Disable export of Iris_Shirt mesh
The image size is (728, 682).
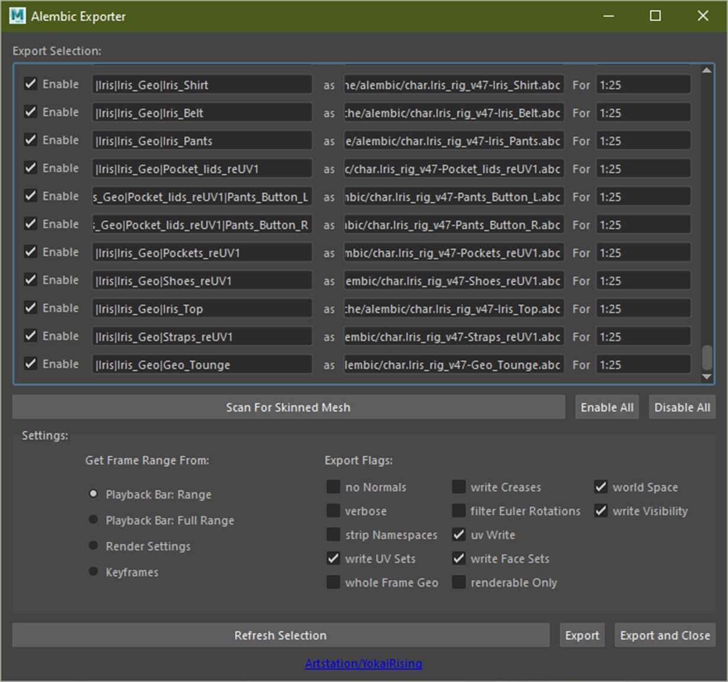point(30,84)
